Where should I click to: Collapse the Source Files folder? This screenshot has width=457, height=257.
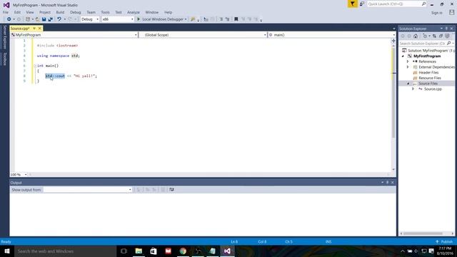coord(408,84)
